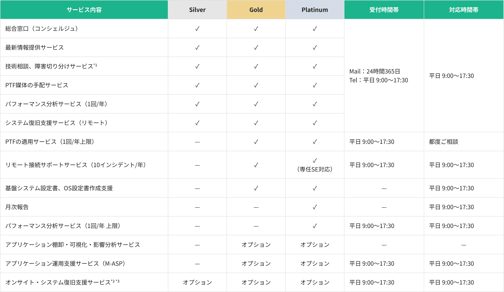Click the Silver オプション for オンサイト・システム復旧支援サービス
The width and height of the screenshot is (504, 292).
pos(197,283)
